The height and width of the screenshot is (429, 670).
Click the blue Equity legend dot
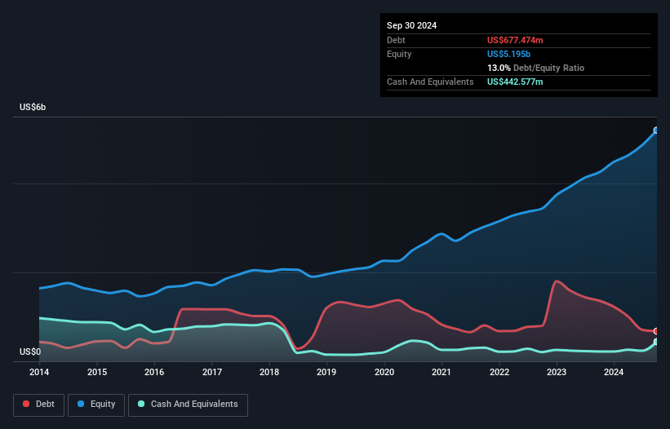pyautogui.click(x=80, y=404)
